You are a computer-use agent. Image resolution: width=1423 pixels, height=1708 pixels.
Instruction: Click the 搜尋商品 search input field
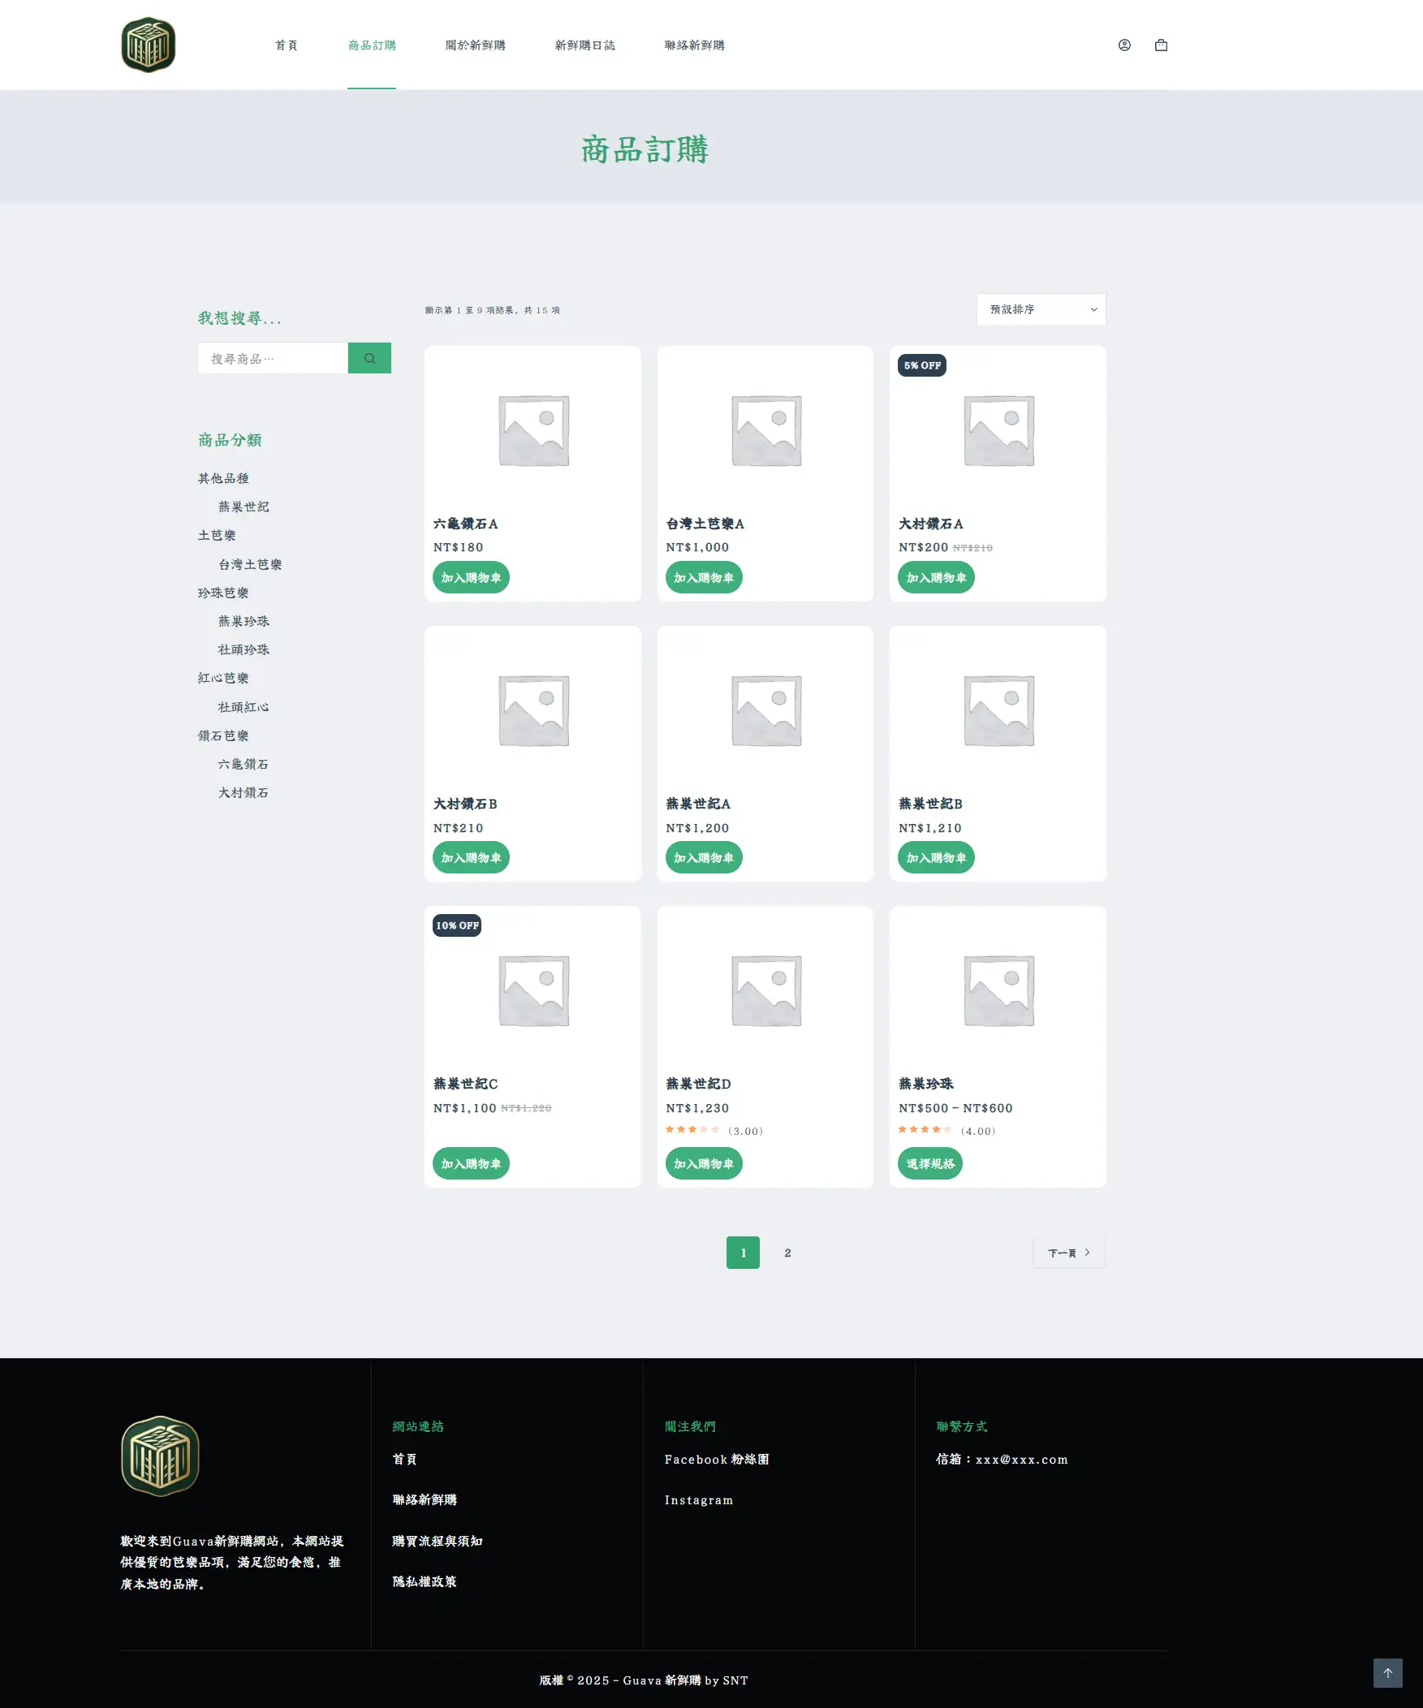(273, 358)
